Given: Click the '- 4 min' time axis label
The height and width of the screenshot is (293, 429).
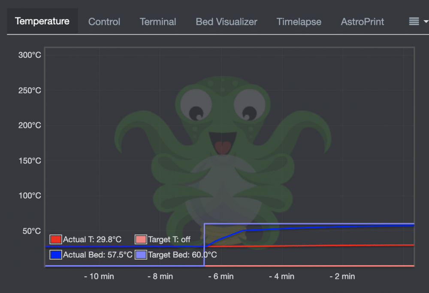Looking at the screenshot, I should [x=281, y=276].
